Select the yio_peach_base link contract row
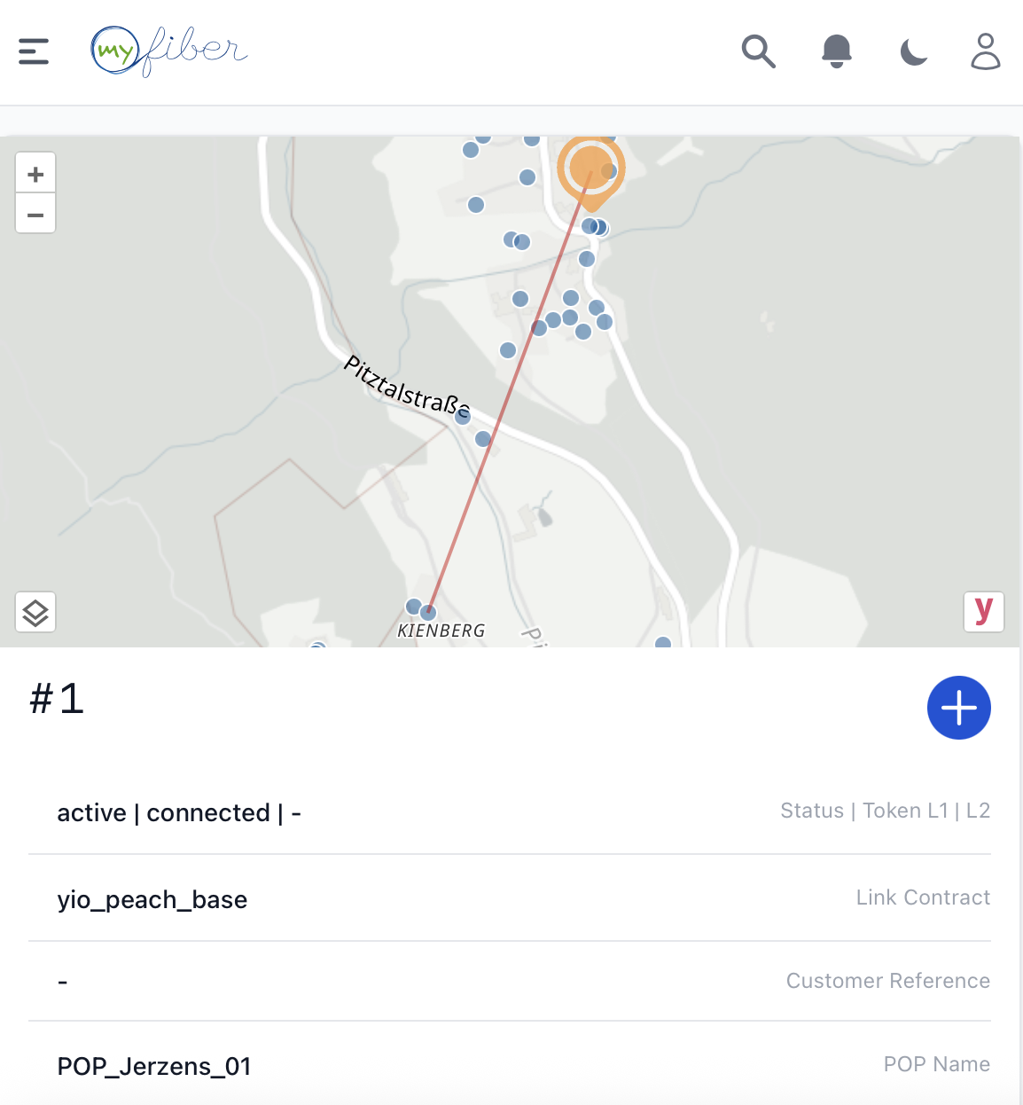Screen dimensions: 1023x1105 click(509, 898)
